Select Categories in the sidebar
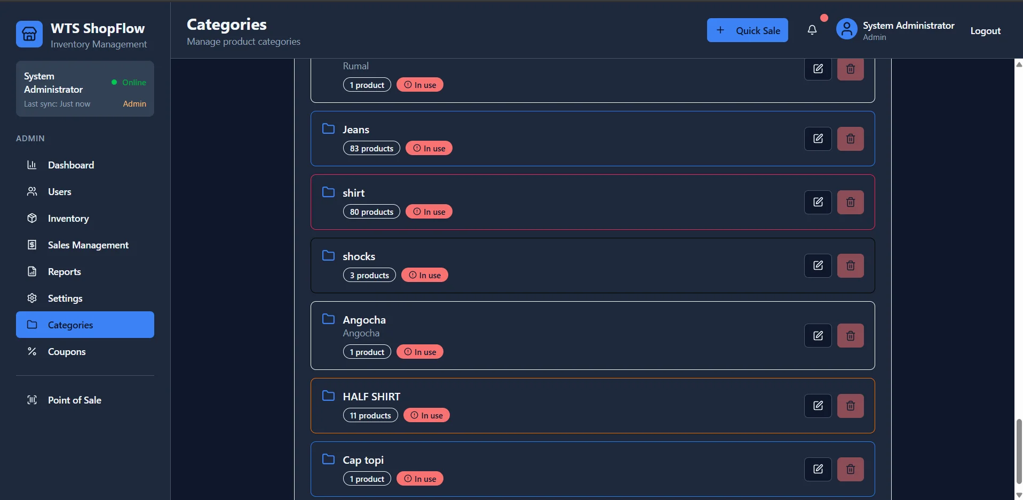The image size is (1023, 500). 85,325
